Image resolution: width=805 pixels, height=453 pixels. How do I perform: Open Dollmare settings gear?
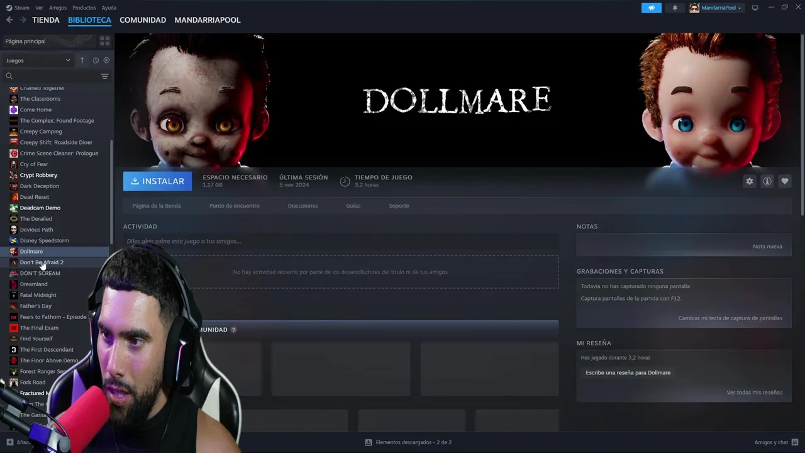pyautogui.click(x=749, y=181)
